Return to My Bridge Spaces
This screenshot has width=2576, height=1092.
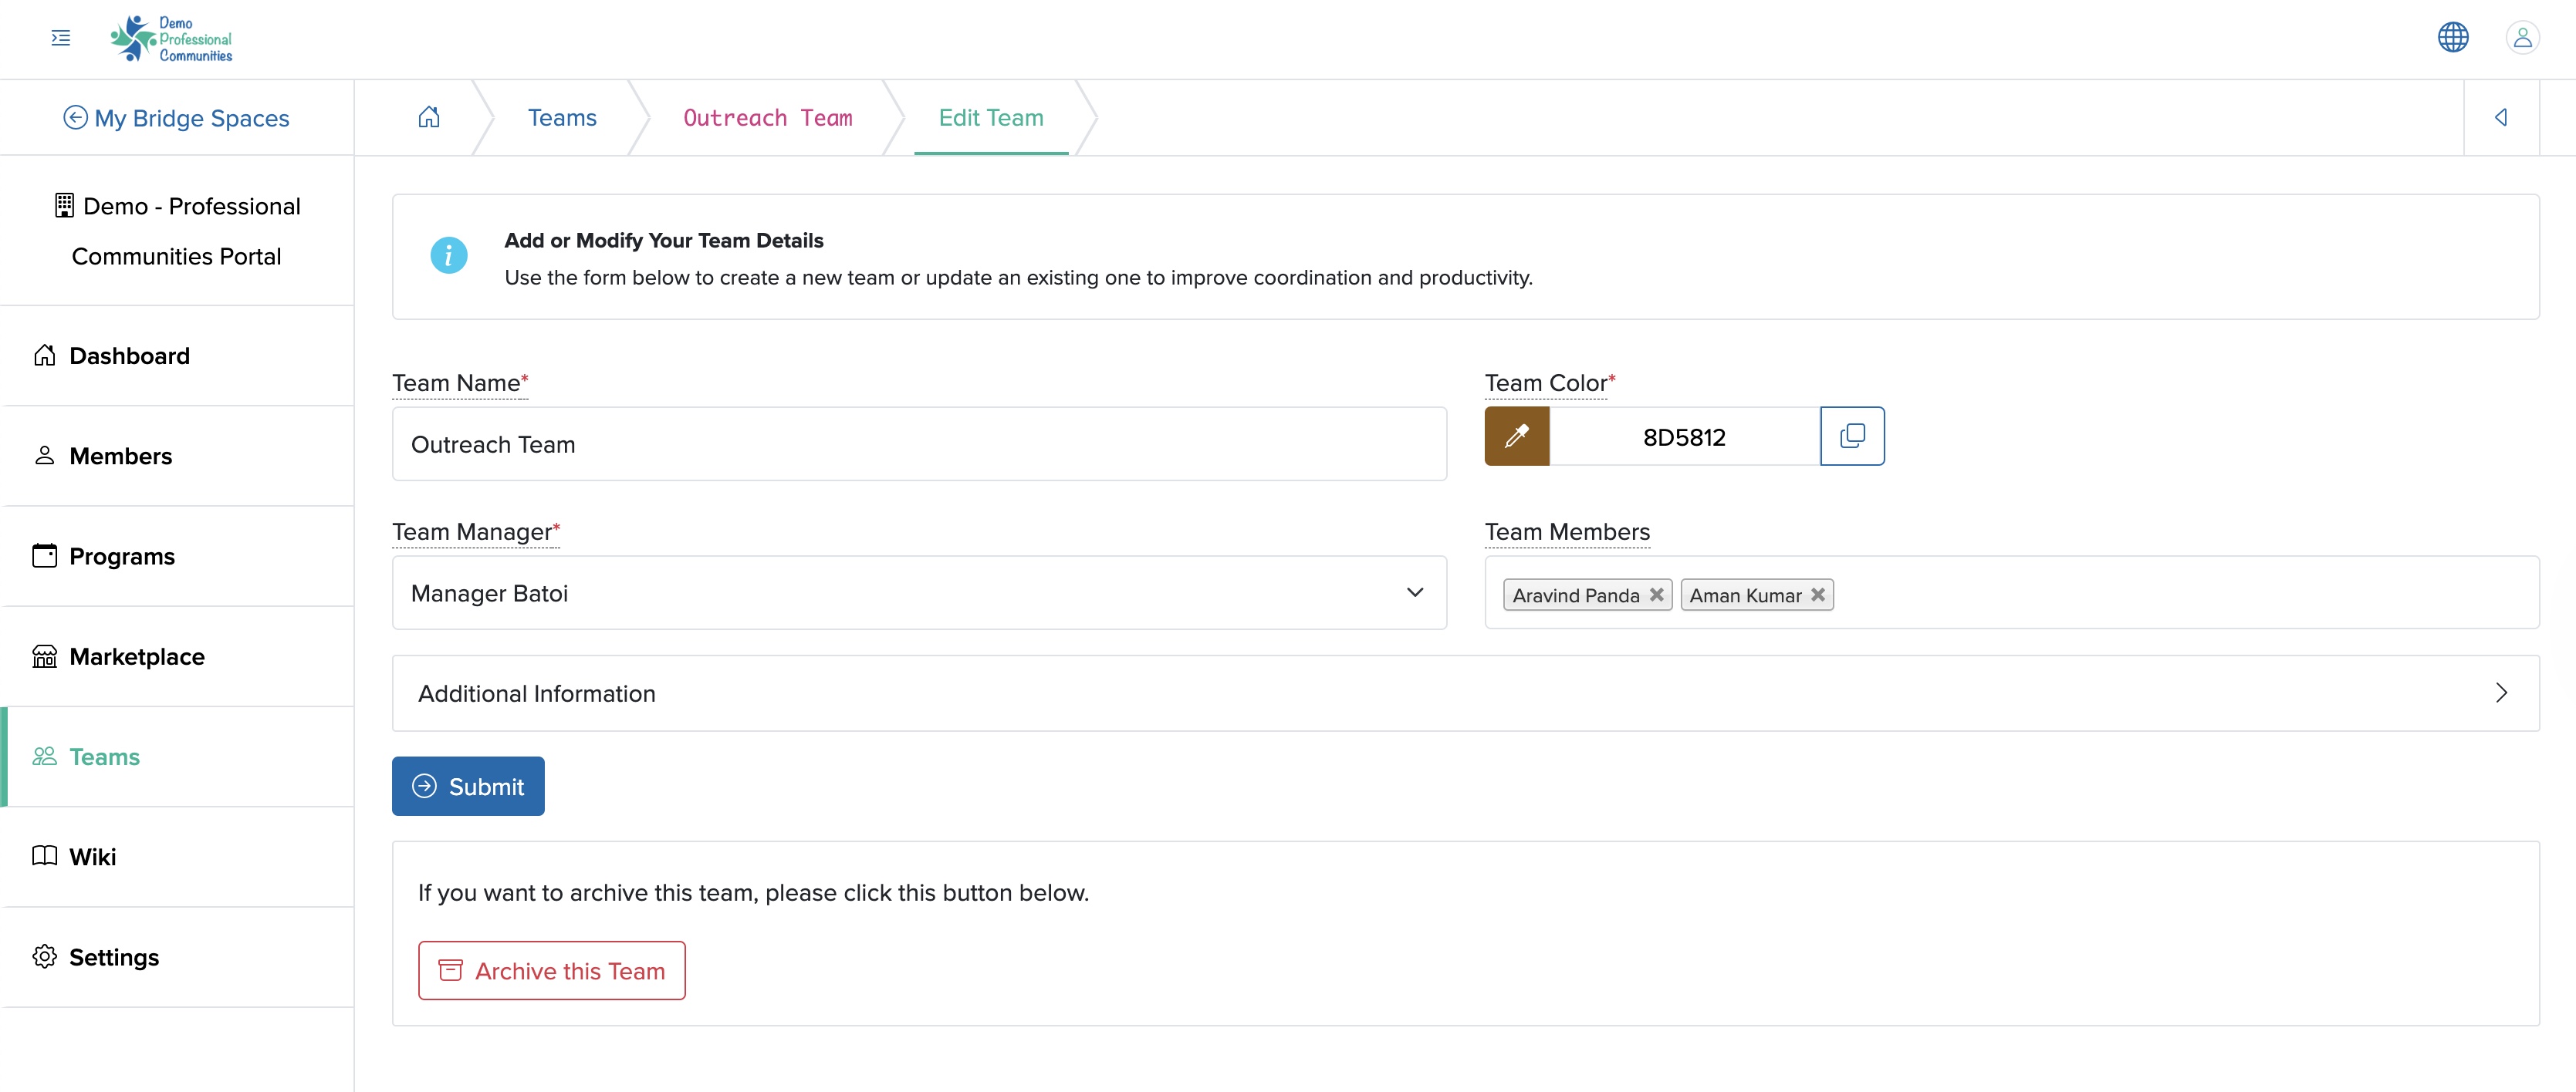tap(177, 118)
